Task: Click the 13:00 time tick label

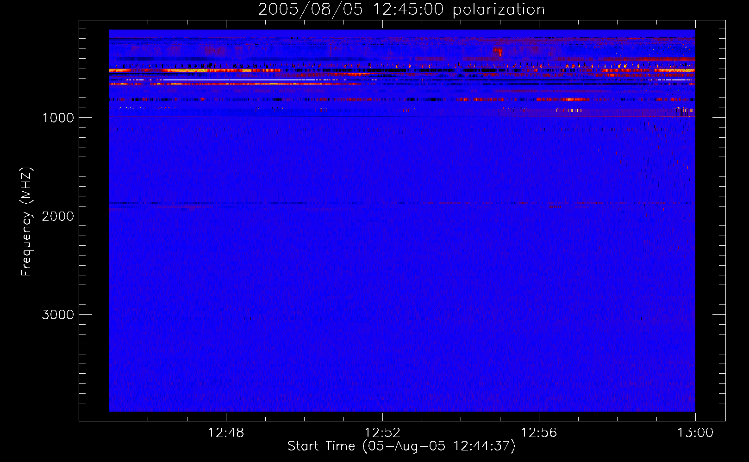Action: pos(695,433)
